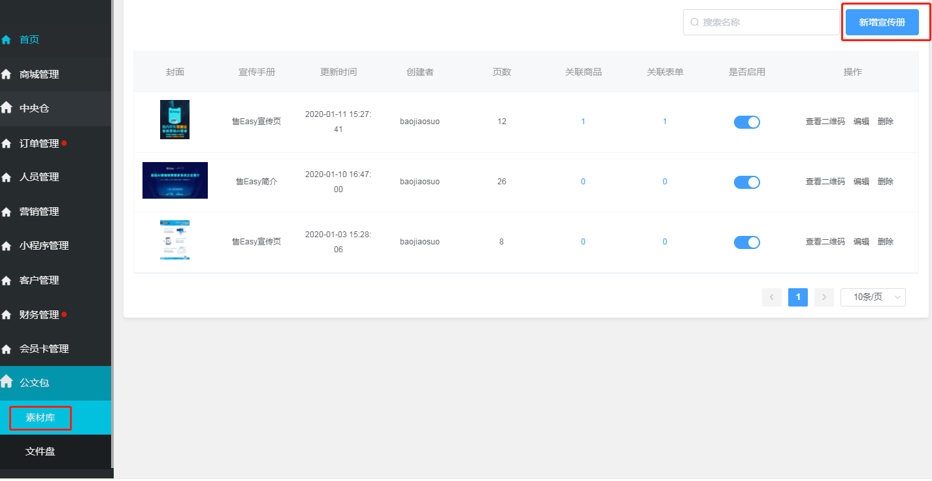The width and height of the screenshot is (932, 481).
Task: Click the house icon beside 公文包
Action: pyautogui.click(x=7, y=382)
